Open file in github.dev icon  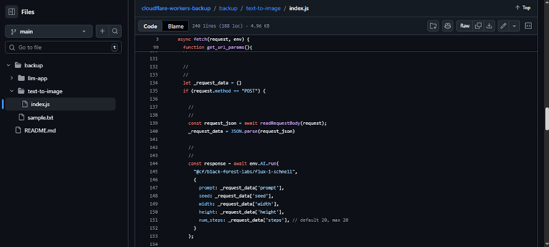[x=433, y=26]
